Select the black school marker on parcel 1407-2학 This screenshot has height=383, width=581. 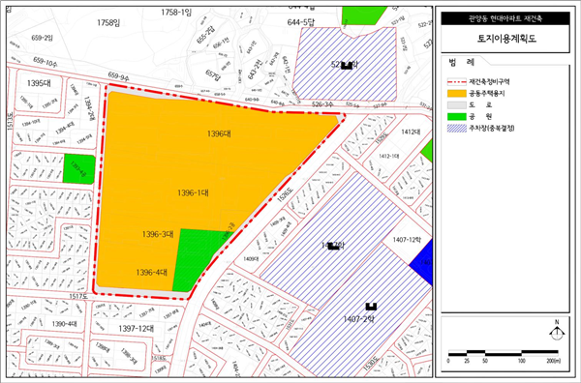pyautogui.click(x=371, y=307)
